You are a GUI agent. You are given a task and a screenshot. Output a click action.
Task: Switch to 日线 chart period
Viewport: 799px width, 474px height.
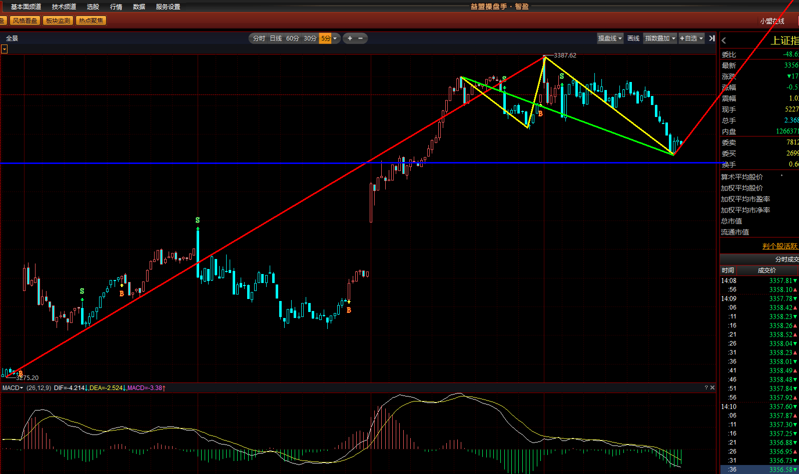[x=276, y=38]
